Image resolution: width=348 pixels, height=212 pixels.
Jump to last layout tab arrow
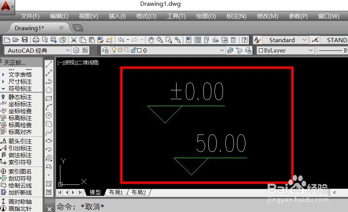click(x=81, y=192)
